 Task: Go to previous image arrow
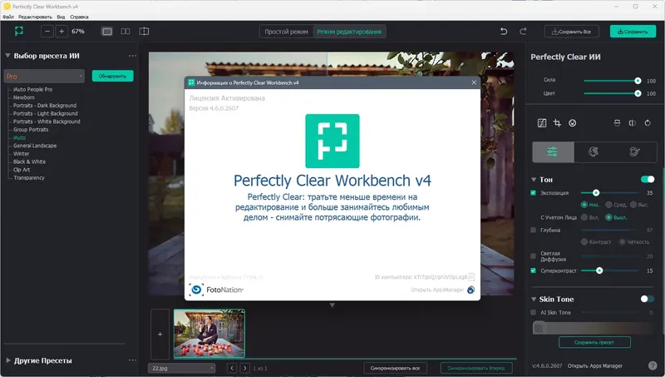(232, 368)
